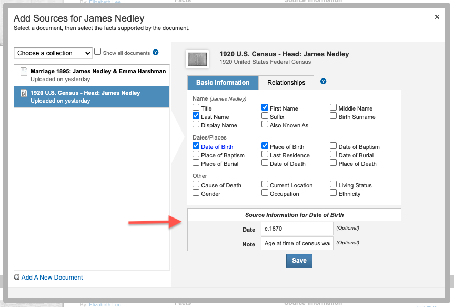Screen dimensions: 454x307
Task: Check the Occupation checkbox
Action: click(x=265, y=193)
